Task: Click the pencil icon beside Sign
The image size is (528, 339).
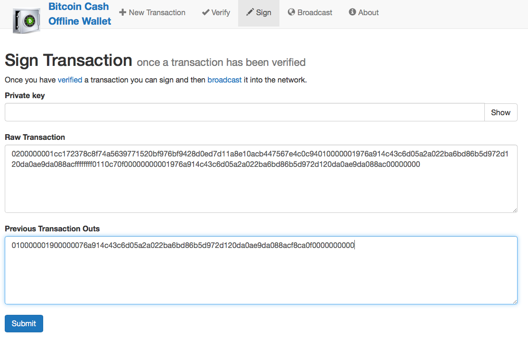Action: (250, 12)
